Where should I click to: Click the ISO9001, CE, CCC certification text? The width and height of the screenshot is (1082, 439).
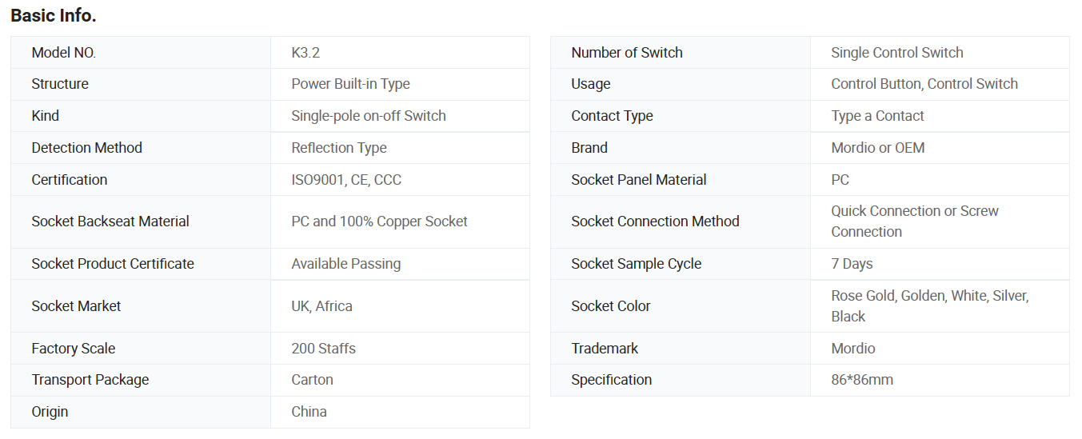[x=346, y=180]
